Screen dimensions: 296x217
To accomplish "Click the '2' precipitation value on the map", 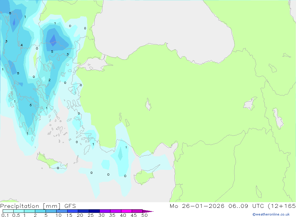I will [49, 80].
